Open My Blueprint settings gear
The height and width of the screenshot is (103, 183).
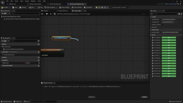tap(39, 41)
